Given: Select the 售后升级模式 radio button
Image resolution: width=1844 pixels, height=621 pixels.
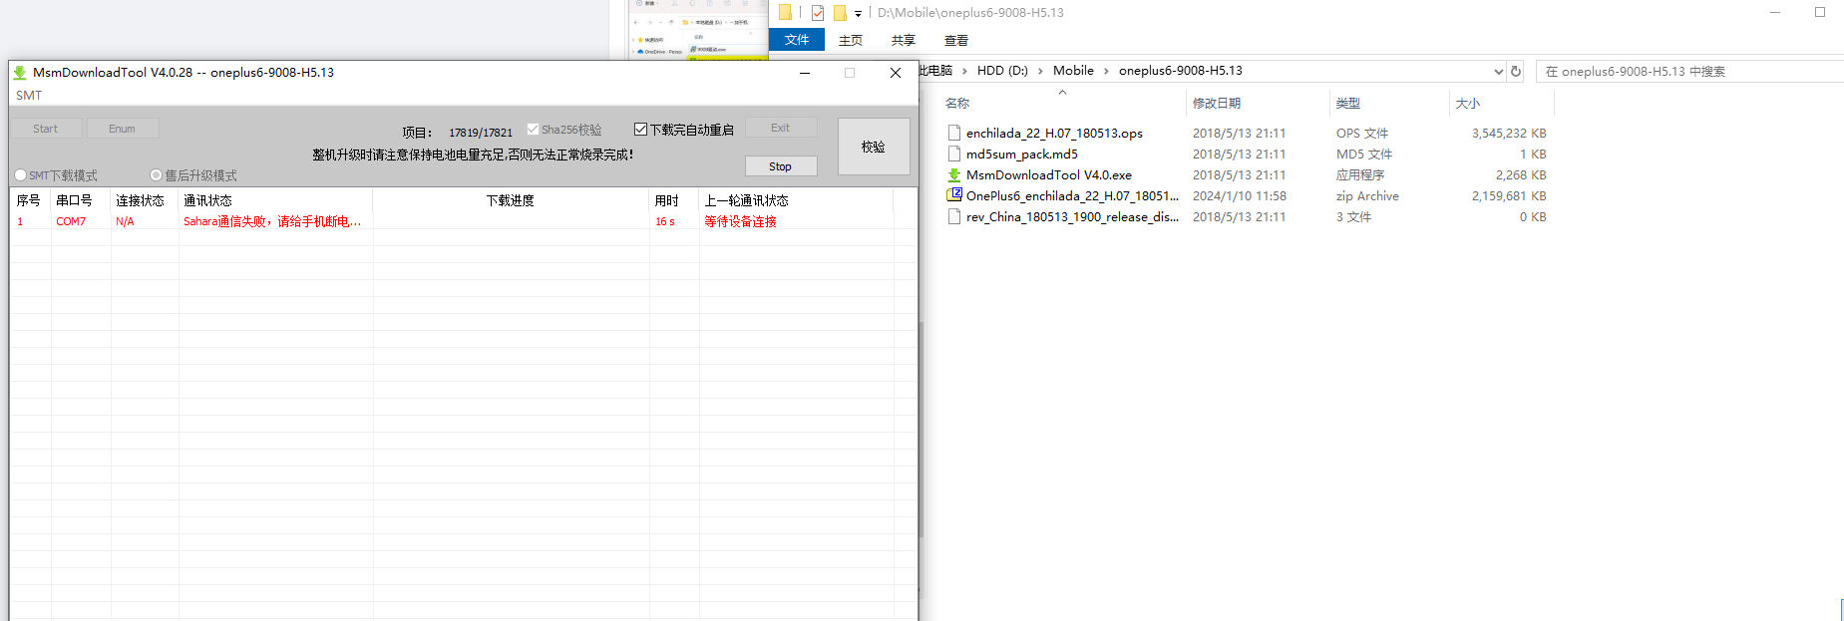Looking at the screenshot, I should pyautogui.click(x=157, y=175).
